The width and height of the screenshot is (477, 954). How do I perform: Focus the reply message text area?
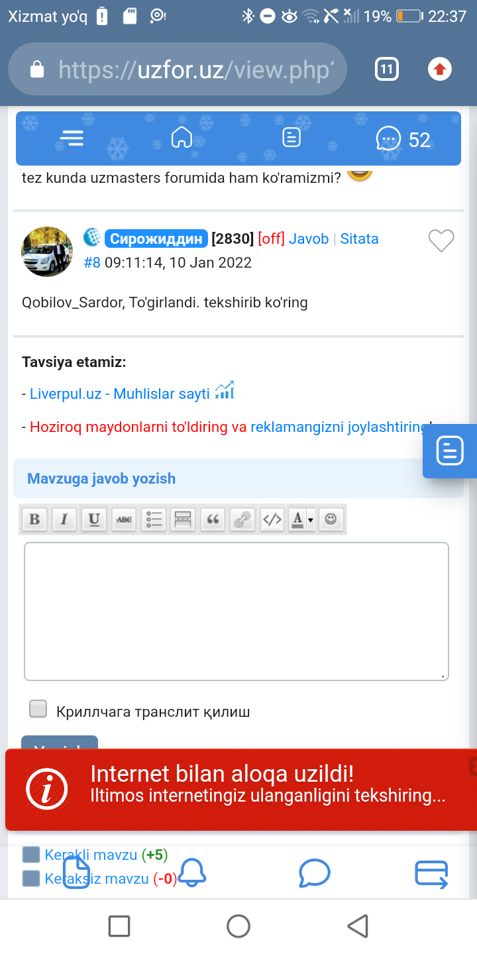pos(237,611)
